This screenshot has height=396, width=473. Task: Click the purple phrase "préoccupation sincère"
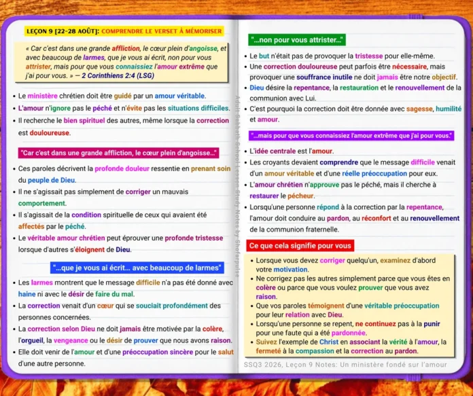tap(158, 353)
